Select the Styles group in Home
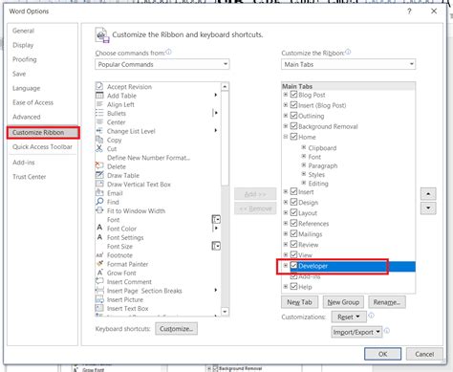 [x=316, y=174]
